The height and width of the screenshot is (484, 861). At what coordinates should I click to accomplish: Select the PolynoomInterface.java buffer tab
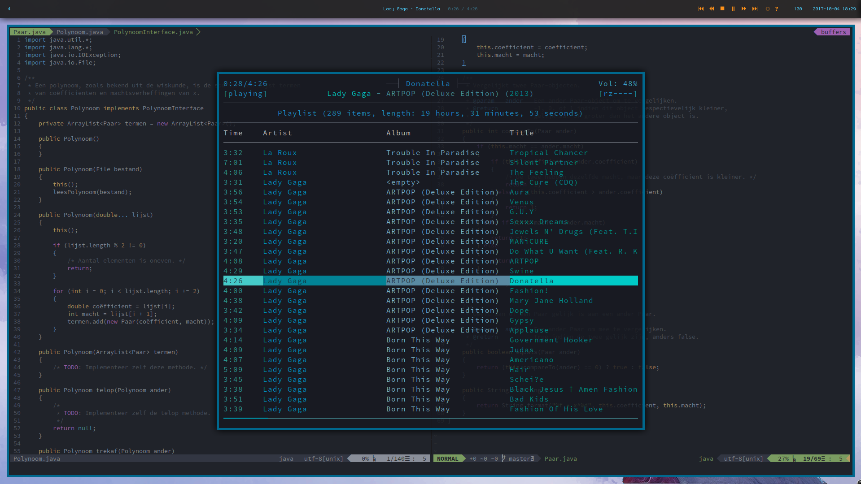[x=153, y=32]
